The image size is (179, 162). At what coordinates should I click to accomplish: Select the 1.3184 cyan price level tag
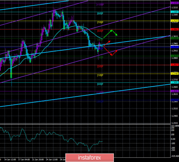pyautogui.click(x=174, y=12)
